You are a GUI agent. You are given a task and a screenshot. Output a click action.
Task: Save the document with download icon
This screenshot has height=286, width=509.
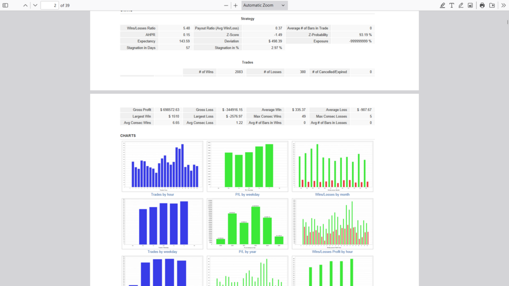tap(492, 5)
